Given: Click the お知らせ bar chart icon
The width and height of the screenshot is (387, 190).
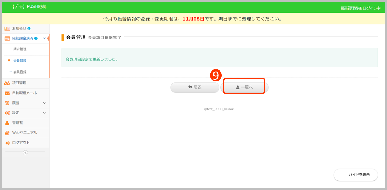Looking at the screenshot, I should (x=7, y=28).
